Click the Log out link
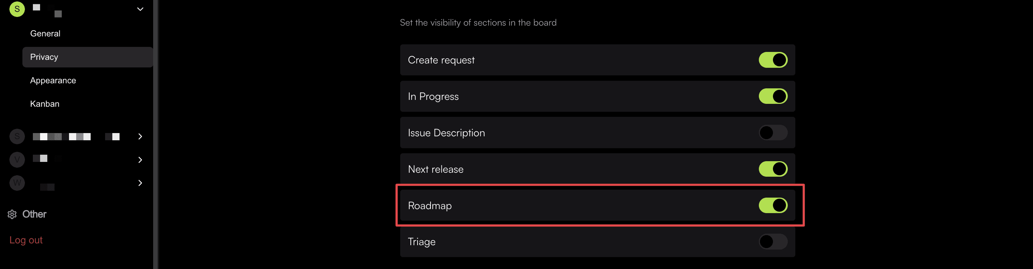The width and height of the screenshot is (1033, 269). pos(26,239)
